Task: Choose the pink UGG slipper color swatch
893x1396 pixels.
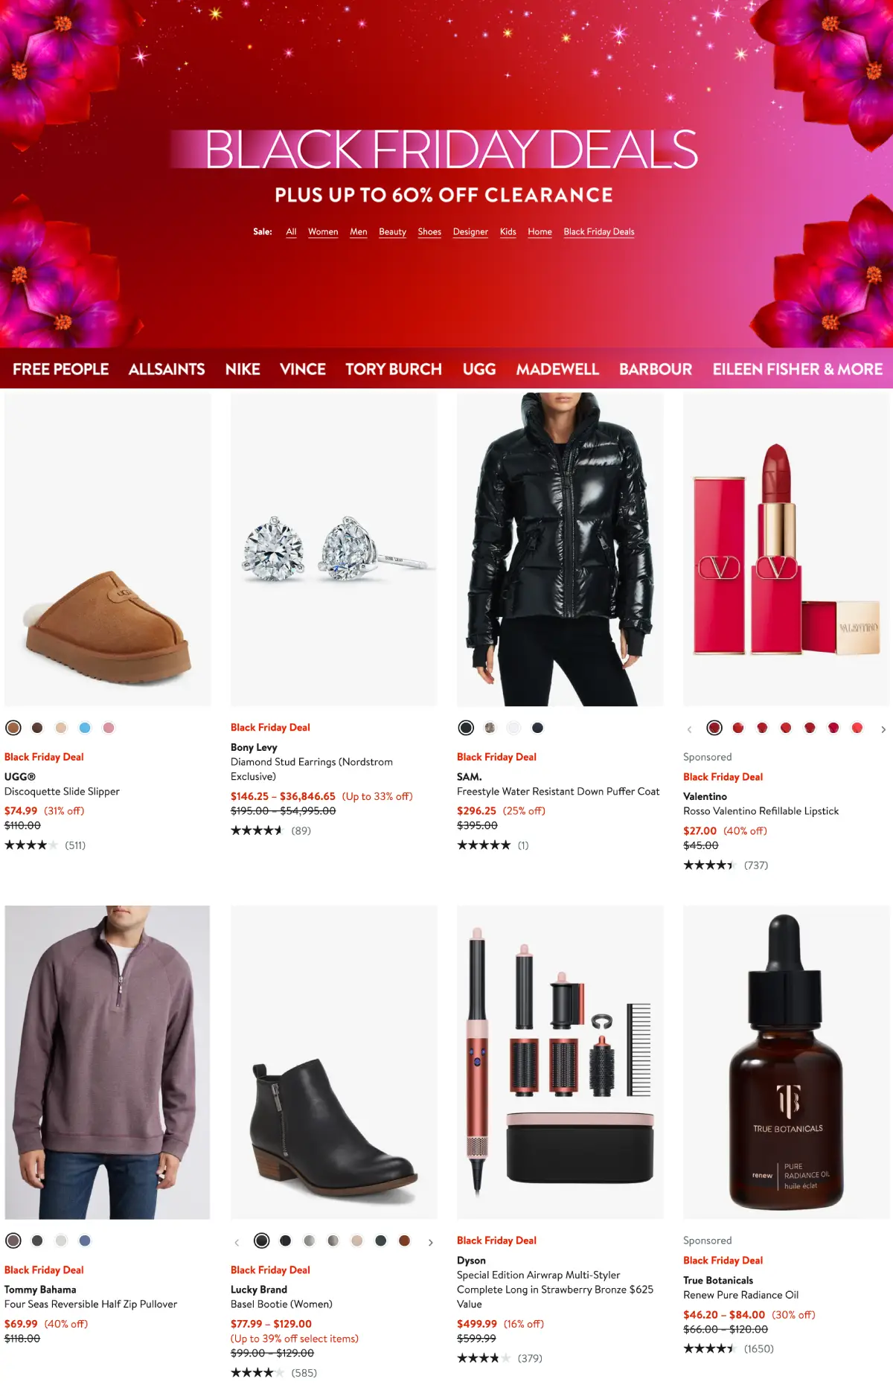Action: pos(109,728)
